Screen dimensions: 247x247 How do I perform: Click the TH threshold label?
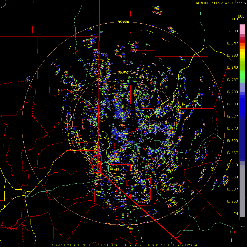236,214
